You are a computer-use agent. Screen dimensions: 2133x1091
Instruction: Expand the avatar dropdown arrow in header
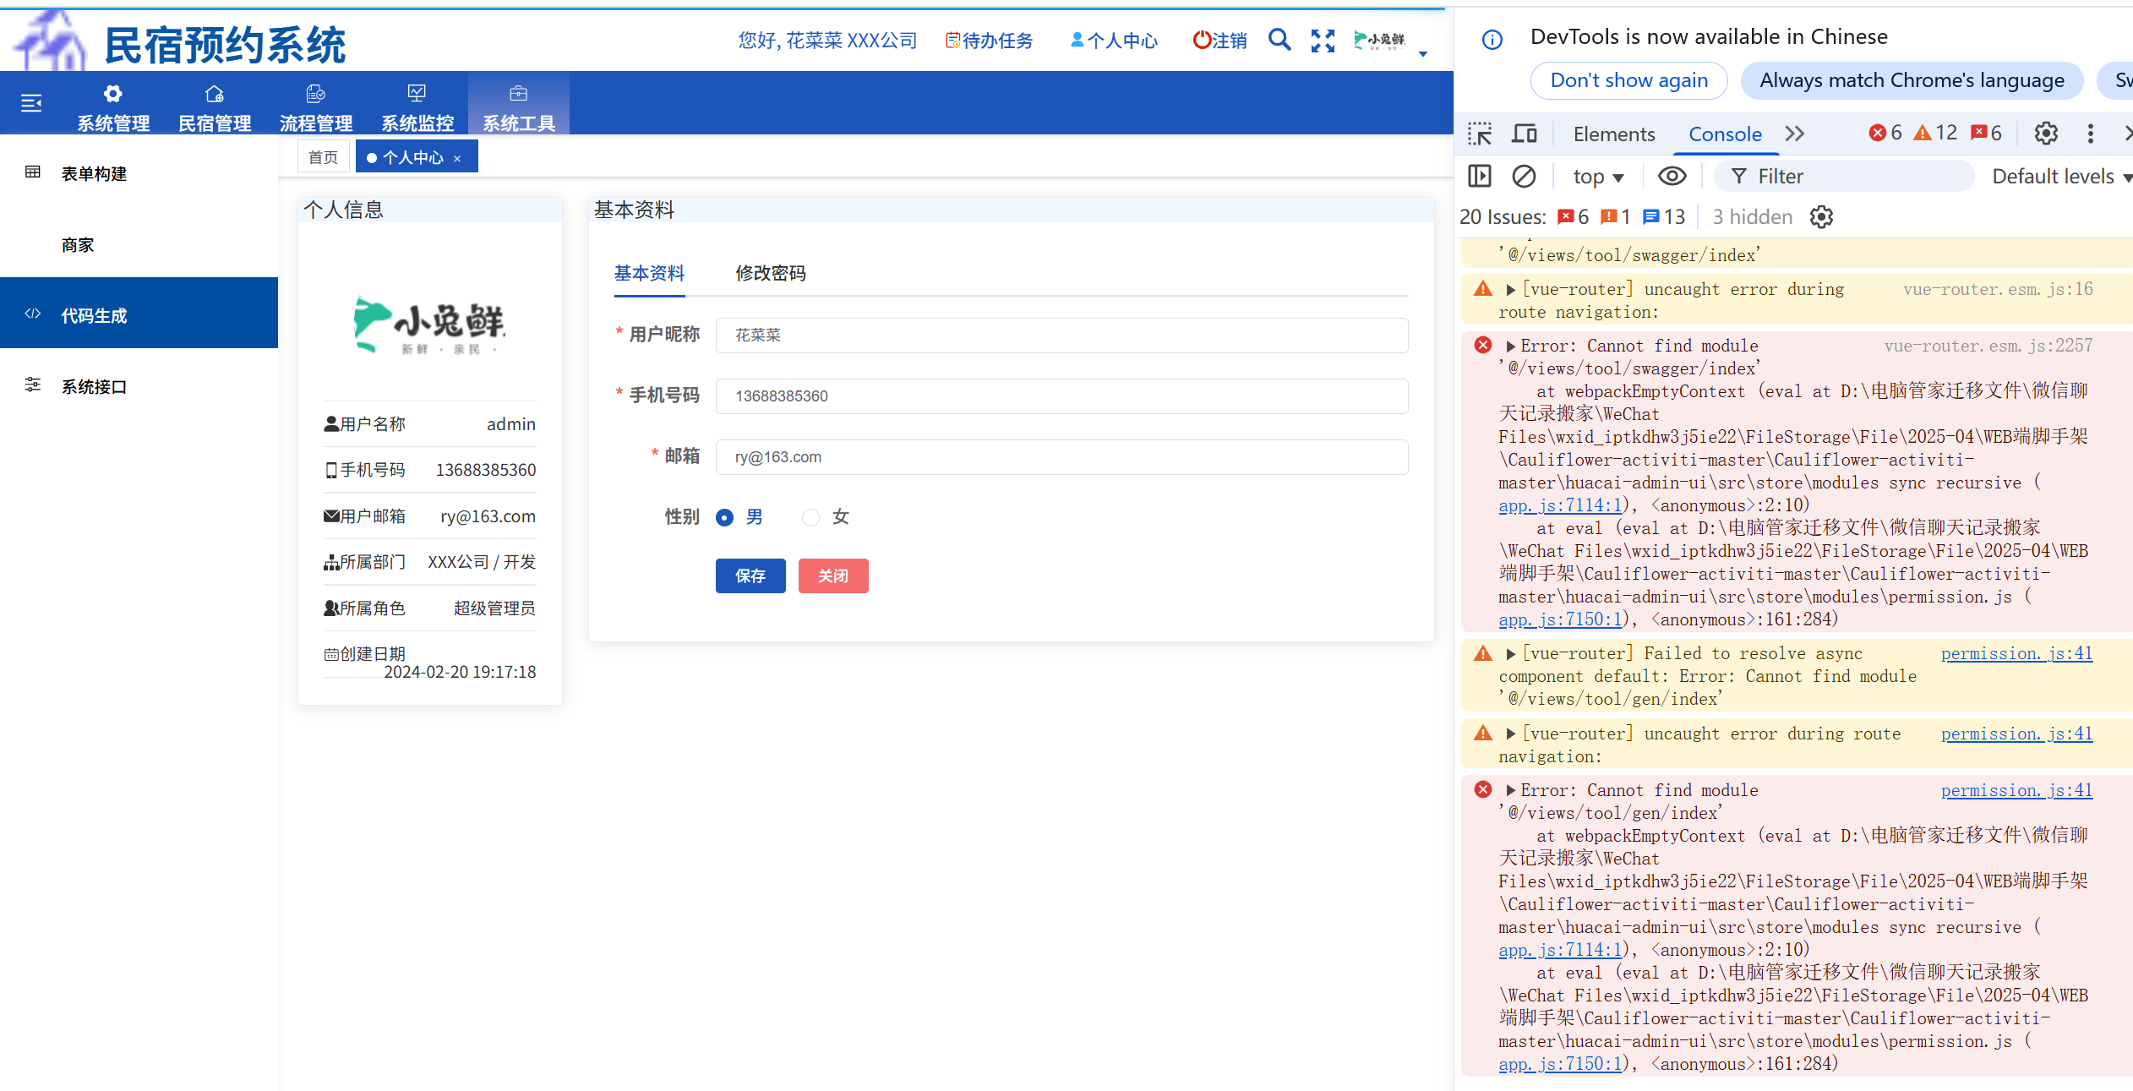[x=1423, y=54]
